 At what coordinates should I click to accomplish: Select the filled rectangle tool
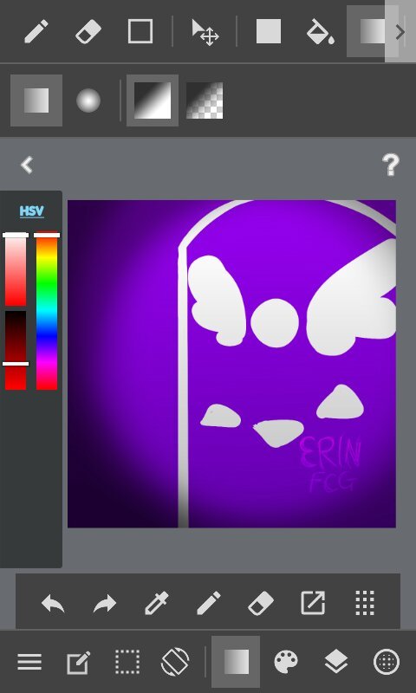pyautogui.click(x=269, y=31)
